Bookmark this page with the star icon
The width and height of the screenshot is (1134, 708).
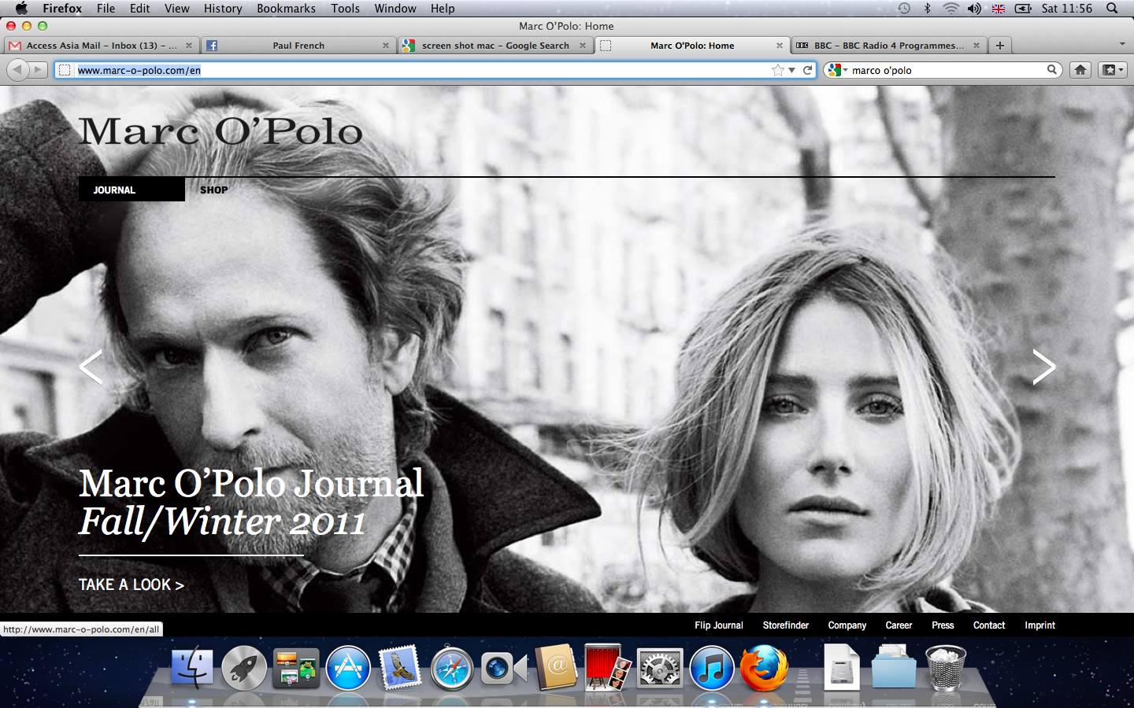pos(778,70)
